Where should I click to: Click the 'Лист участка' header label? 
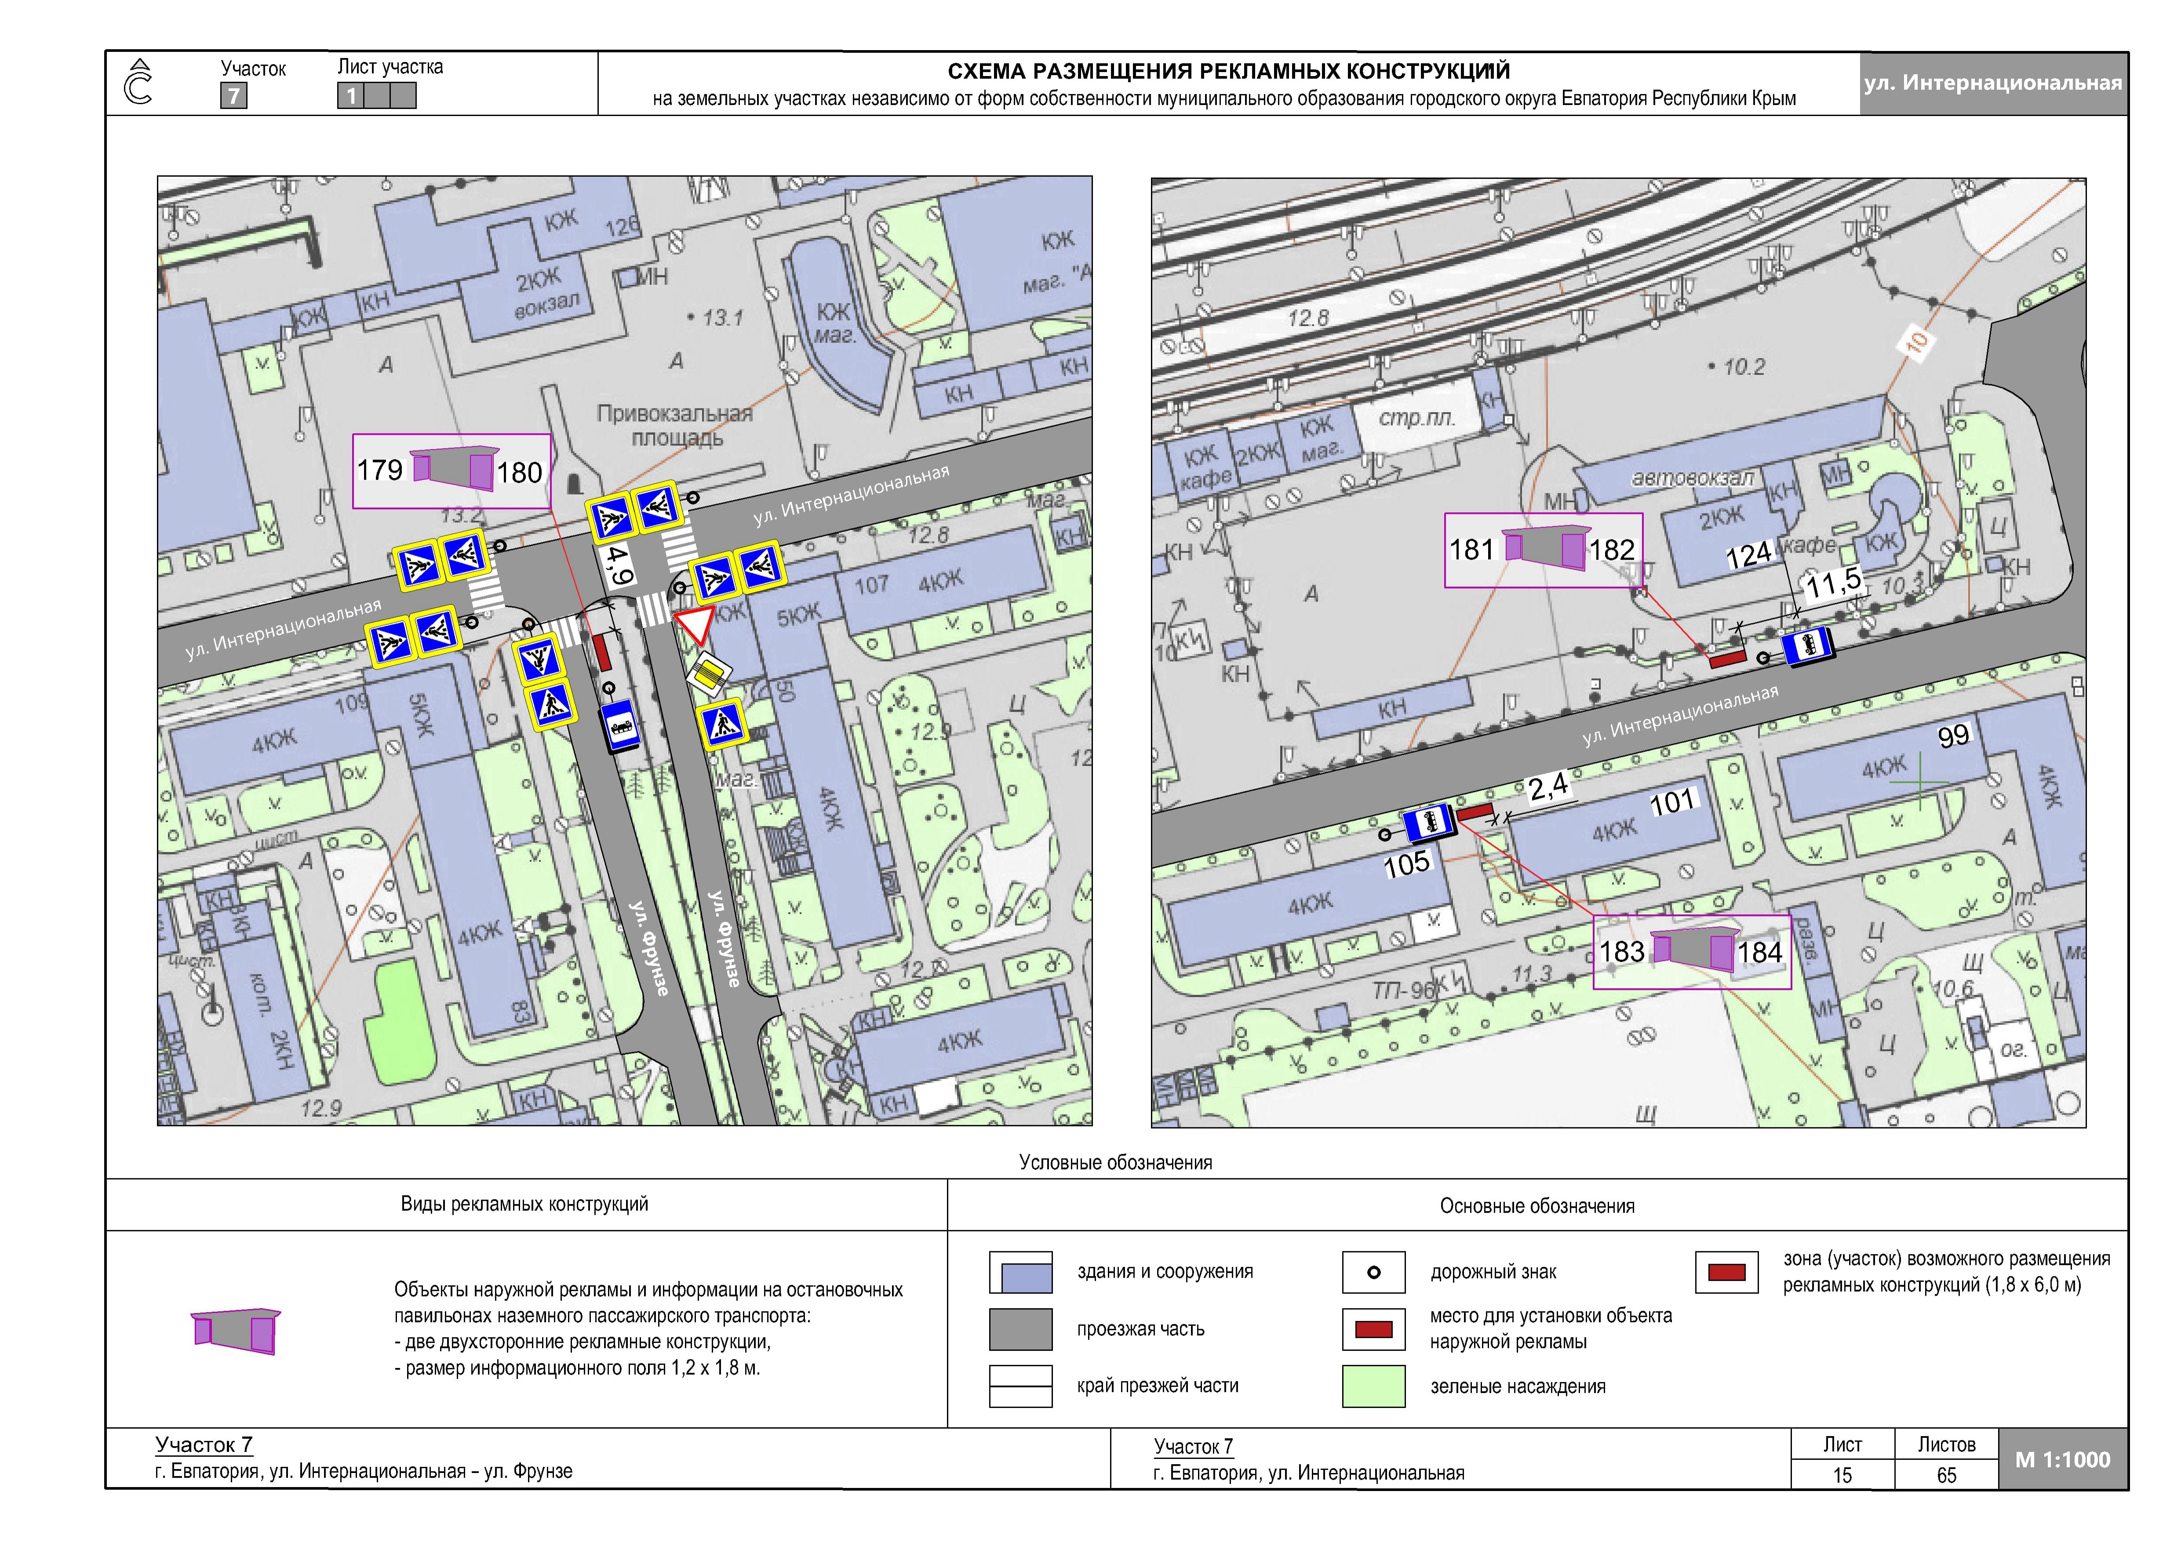390,67
